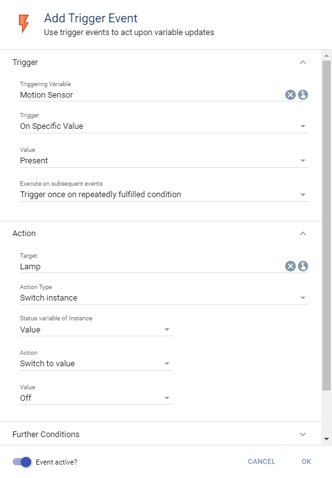Open Execute on subsequent events dropdown
The width and height of the screenshot is (332, 478).
pos(164,195)
